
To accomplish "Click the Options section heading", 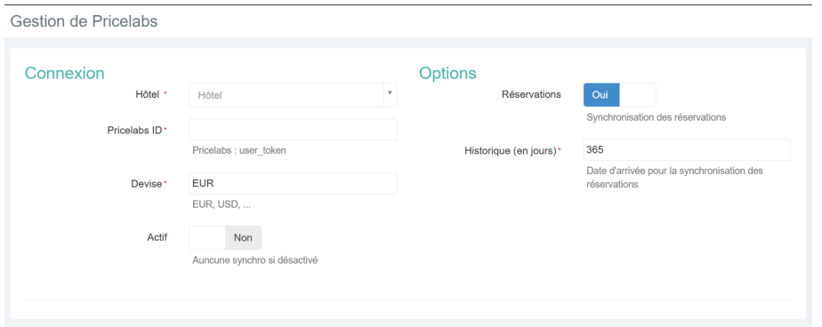I will coord(447,73).
